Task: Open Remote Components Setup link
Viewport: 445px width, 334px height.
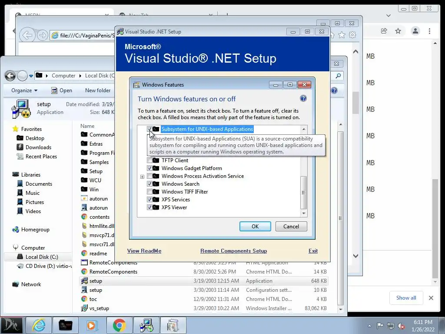Action: [233, 251]
